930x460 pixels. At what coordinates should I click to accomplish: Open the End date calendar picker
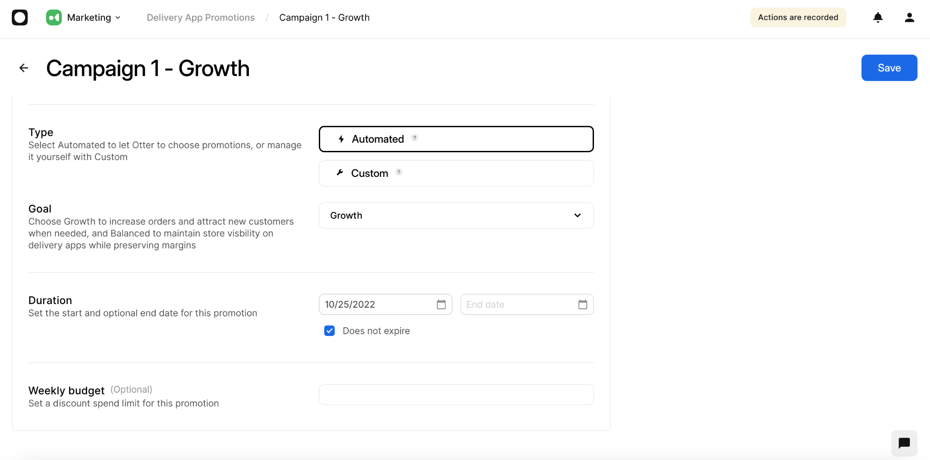(x=583, y=305)
